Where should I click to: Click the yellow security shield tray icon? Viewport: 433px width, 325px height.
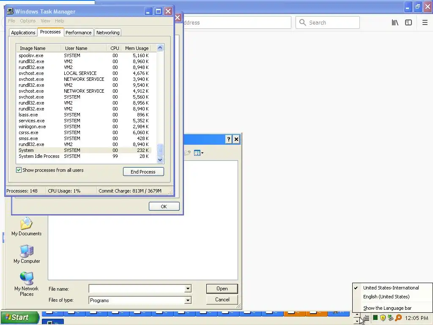click(383, 318)
